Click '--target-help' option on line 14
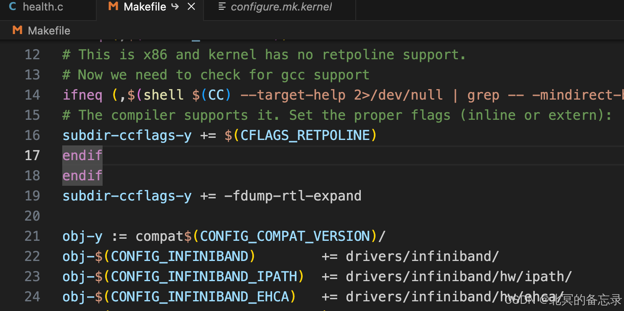 point(293,95)
